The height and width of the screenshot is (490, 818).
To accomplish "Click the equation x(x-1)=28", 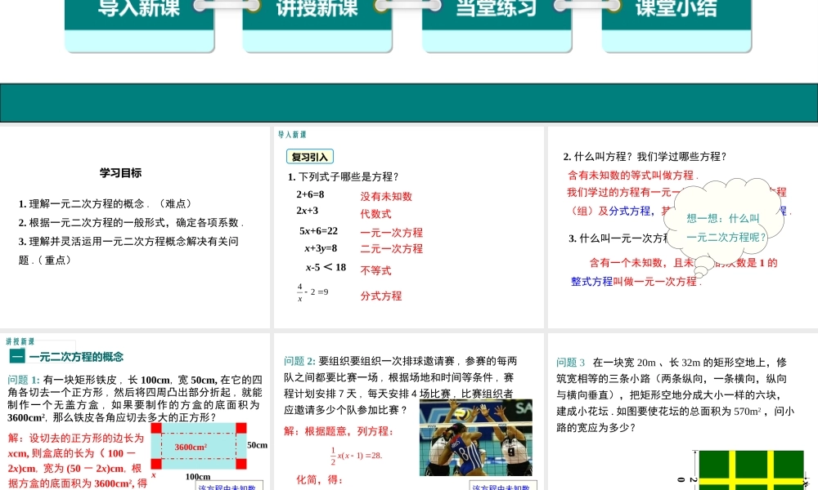I will 357,455.
